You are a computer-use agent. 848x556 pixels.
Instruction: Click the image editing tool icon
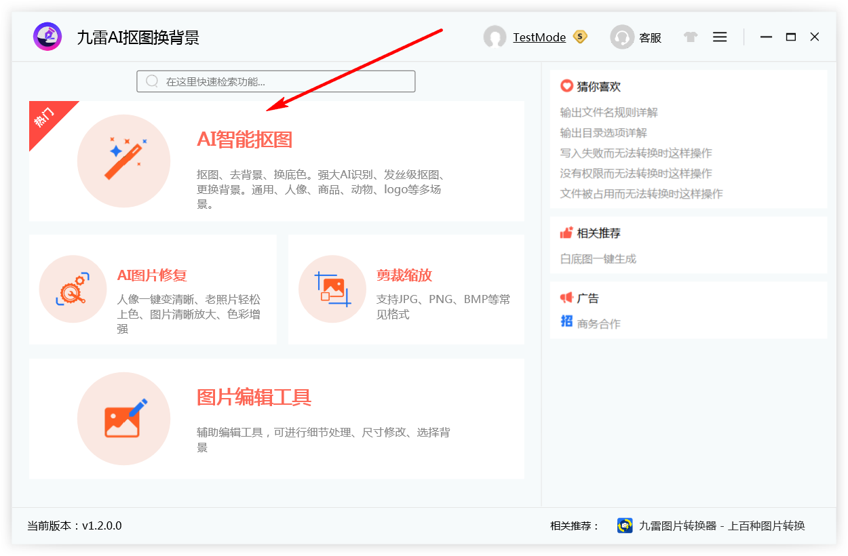[x=123, y=418]
